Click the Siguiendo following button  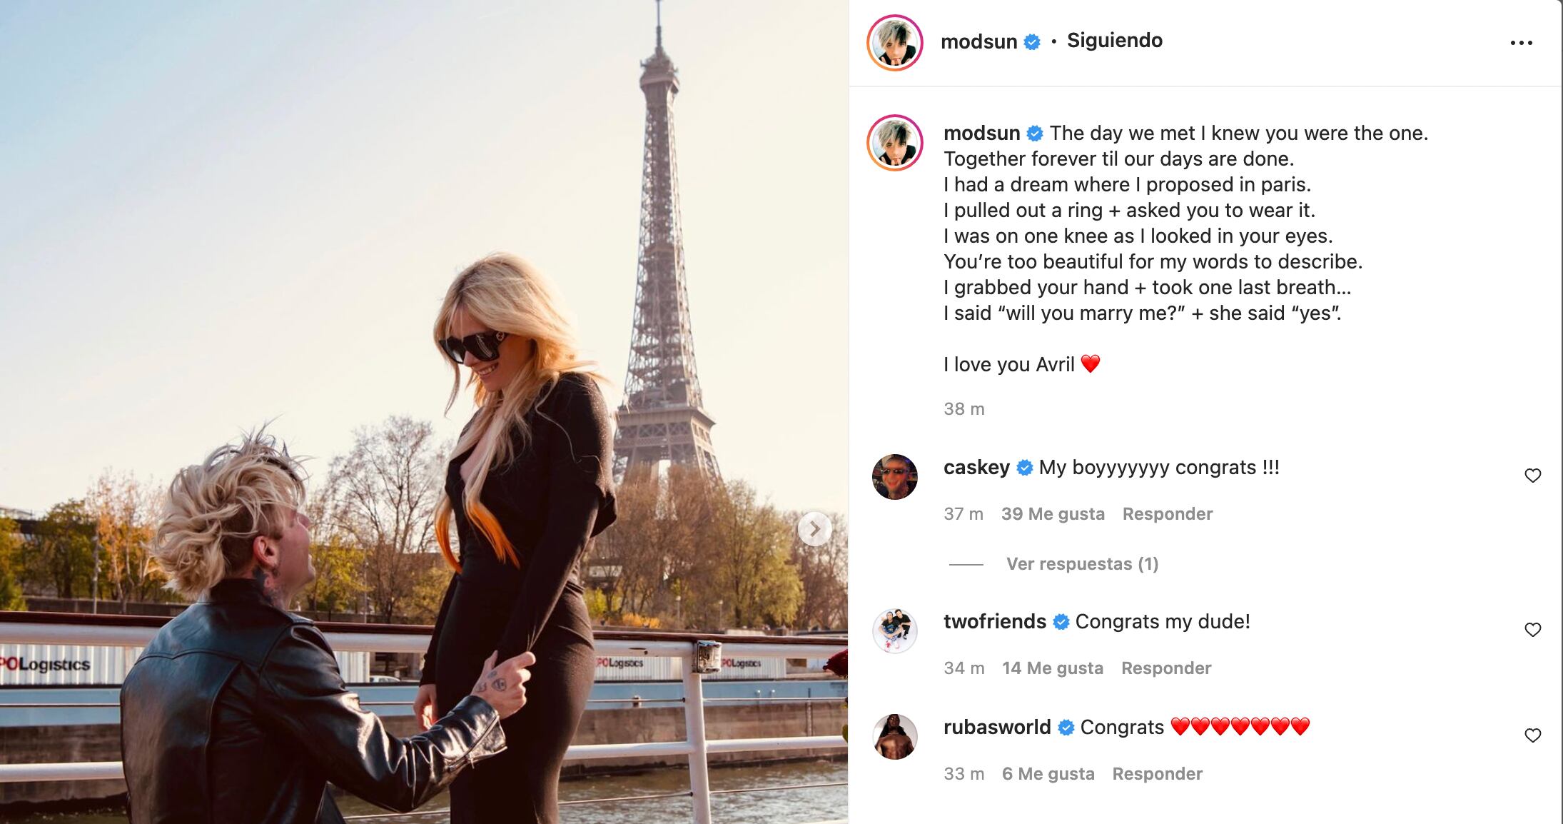click(x=1115, y=41)
